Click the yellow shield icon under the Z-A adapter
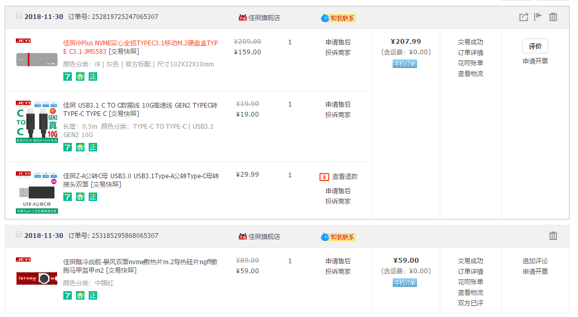Image resolution: width=578 pixels, height=317 pixels. pos(80,197)
